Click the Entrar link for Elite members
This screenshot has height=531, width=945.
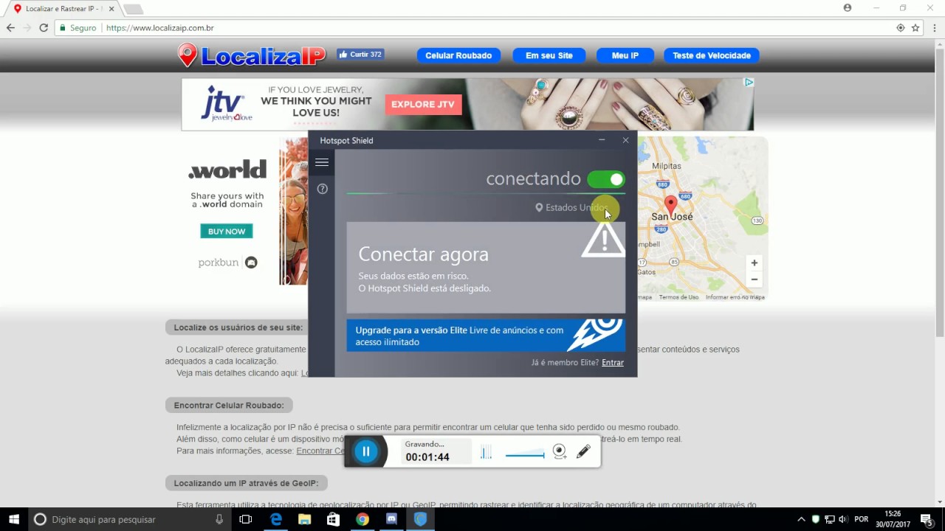(613, 363)
